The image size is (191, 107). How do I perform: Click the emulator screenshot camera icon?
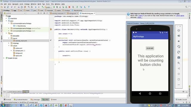[179, 57]
